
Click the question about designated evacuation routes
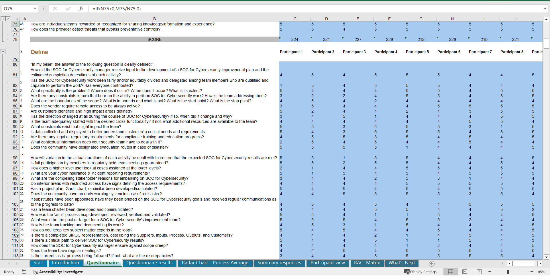tap(99, 147)
